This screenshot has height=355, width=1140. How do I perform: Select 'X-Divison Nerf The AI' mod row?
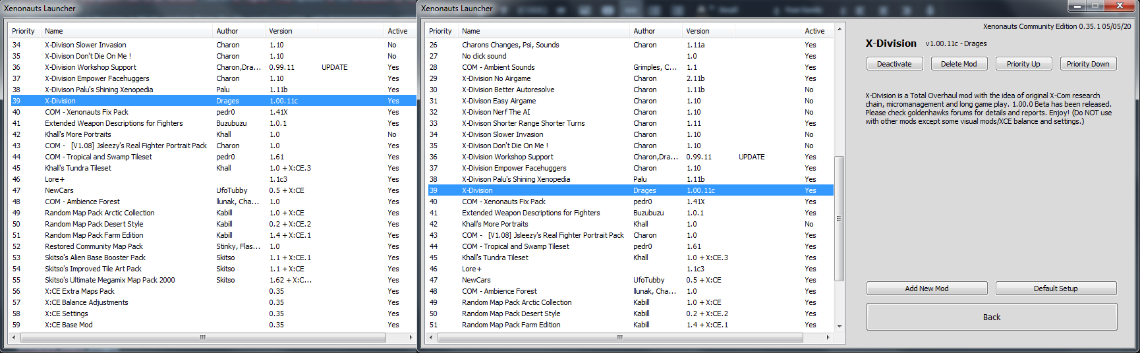point(630,112)
